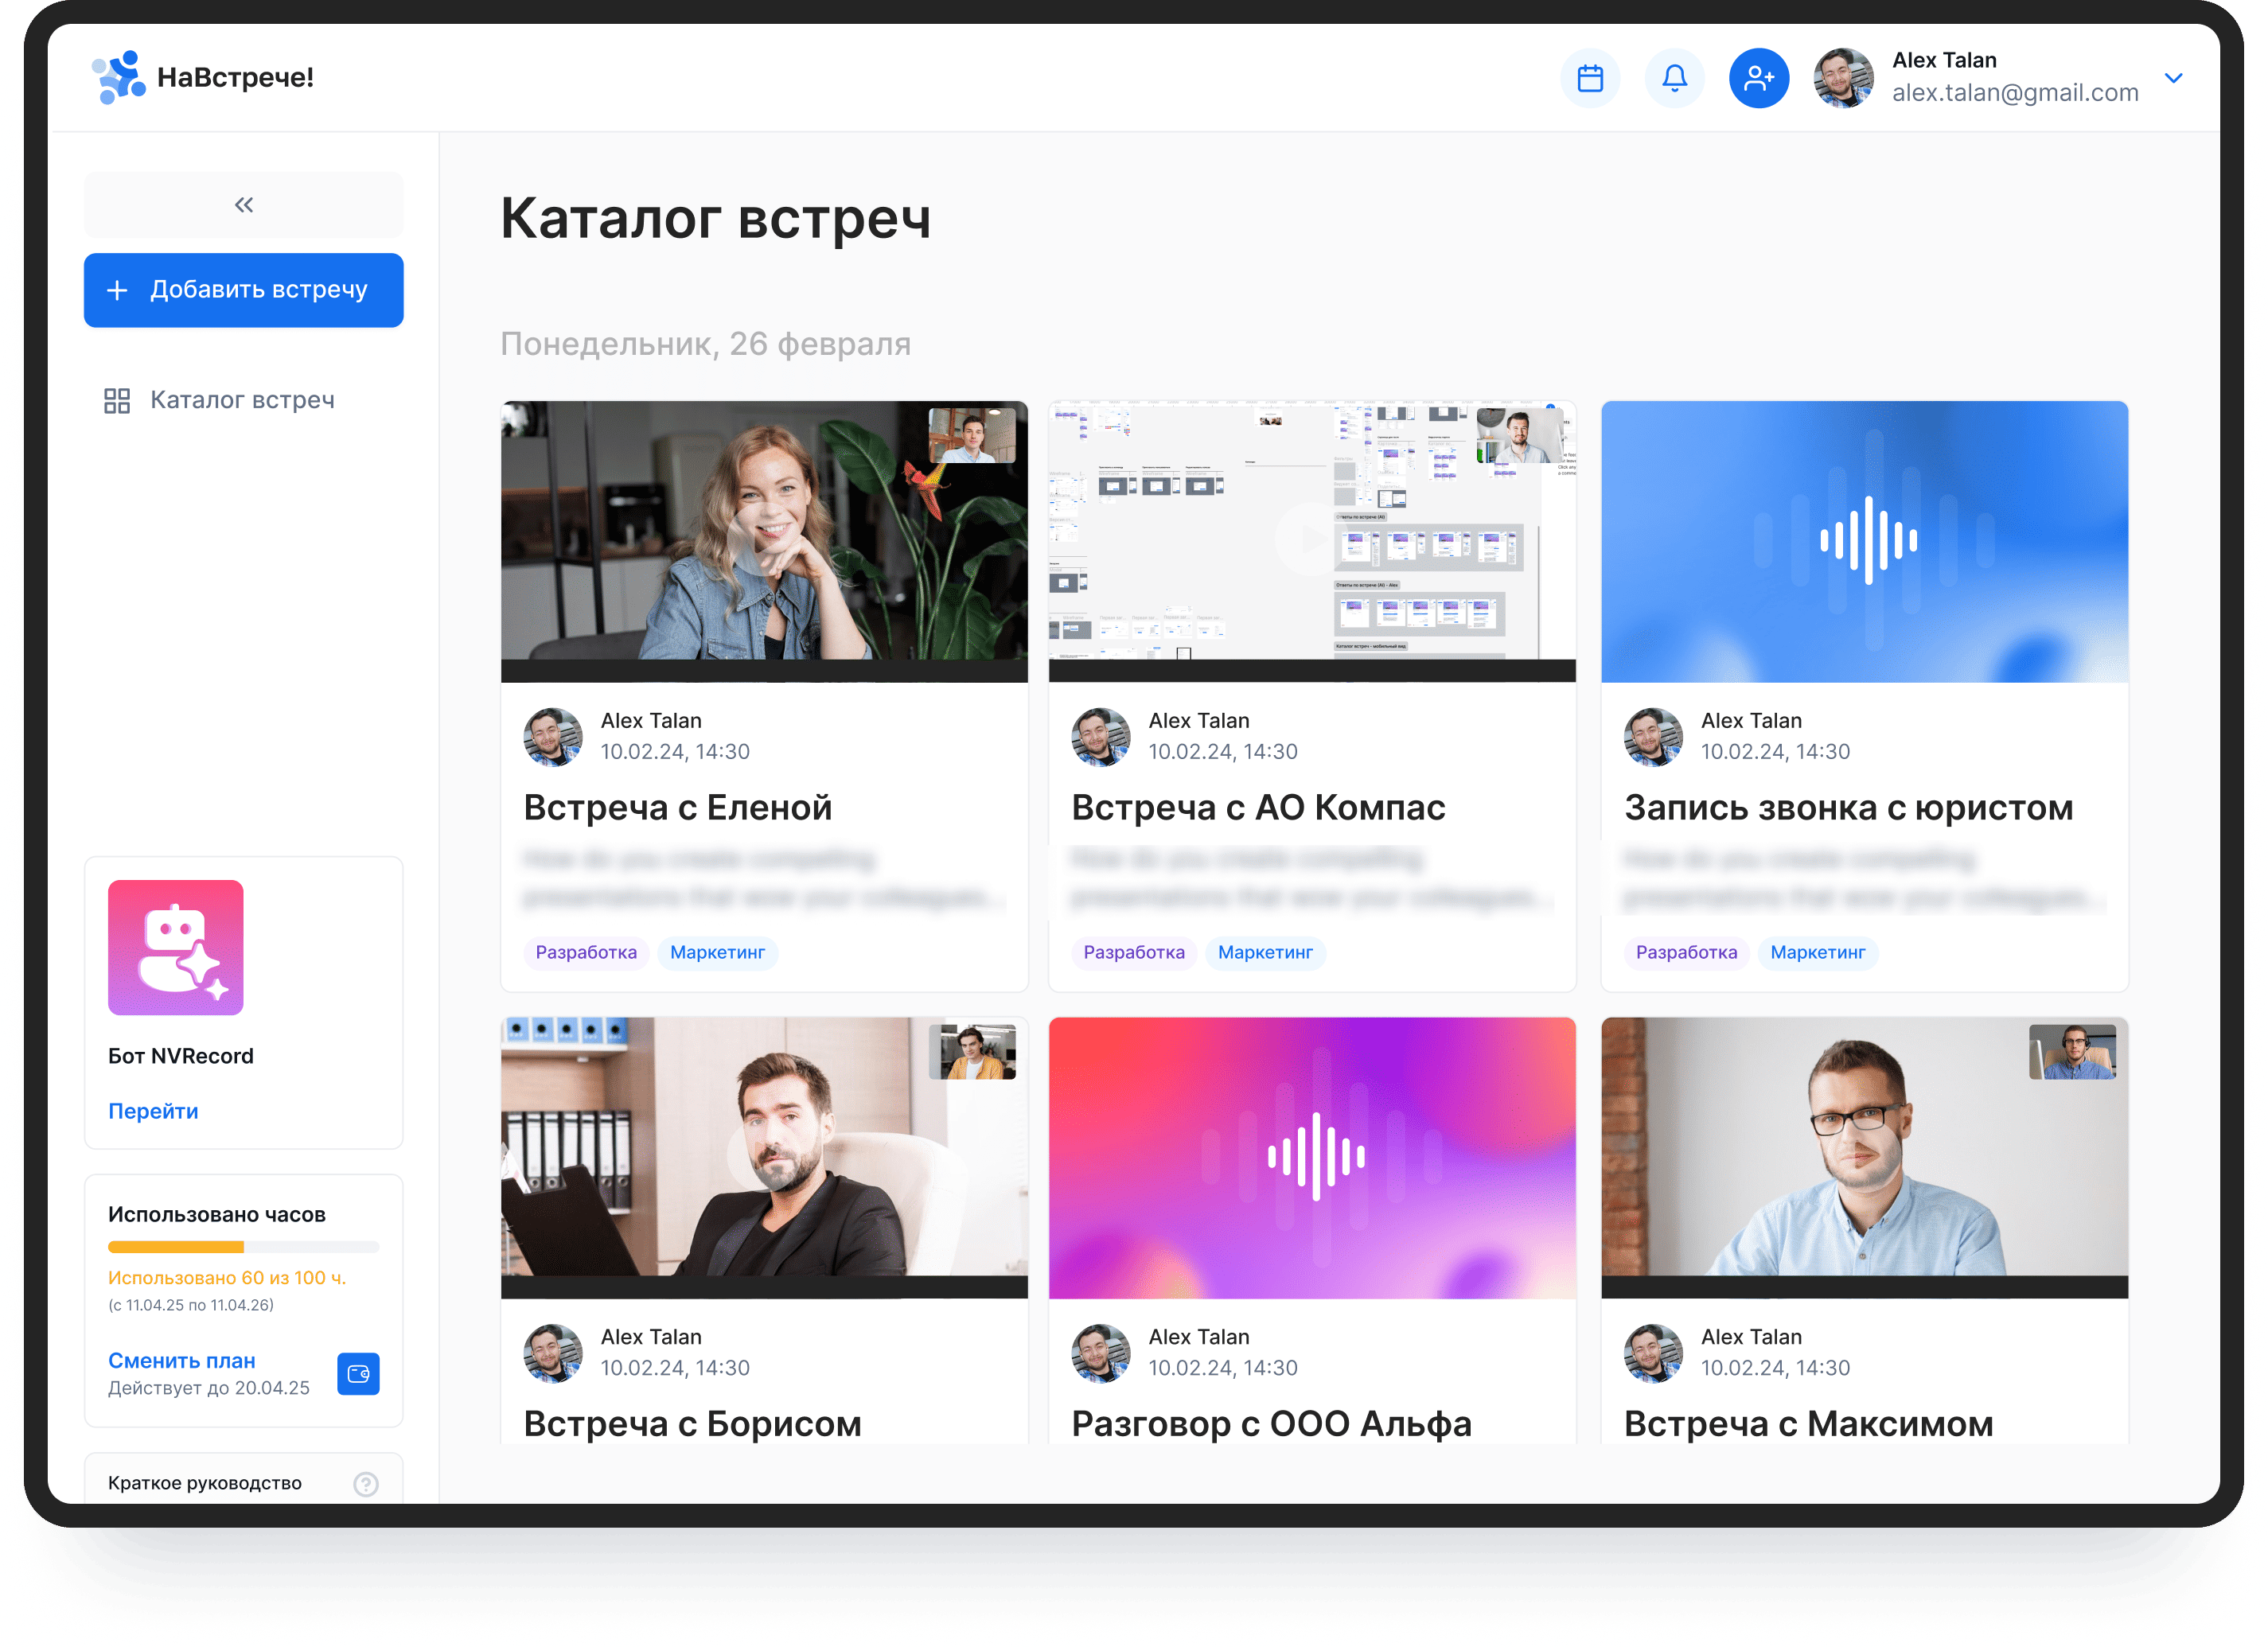Image resolution: width=2268 pixels, height=1647 pixels.
Task: Click Использовано 60 из 100 ч. text
Action: [227, 1277]
